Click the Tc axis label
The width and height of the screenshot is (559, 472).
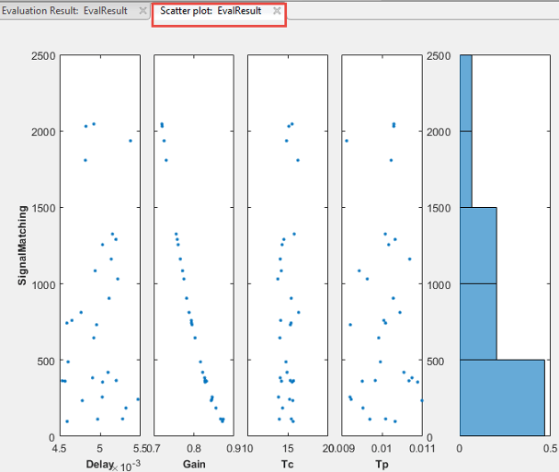pyautogui.click(x=288, y=464)
